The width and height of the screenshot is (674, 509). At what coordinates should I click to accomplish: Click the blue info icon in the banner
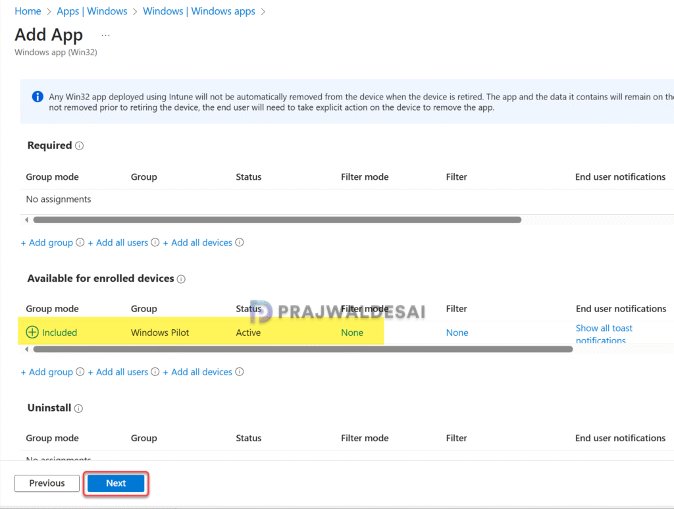(x=38, y=97)
